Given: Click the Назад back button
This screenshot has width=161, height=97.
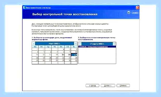Looking at the screenshot, I should pyautogui.click(x=92, y=86).
